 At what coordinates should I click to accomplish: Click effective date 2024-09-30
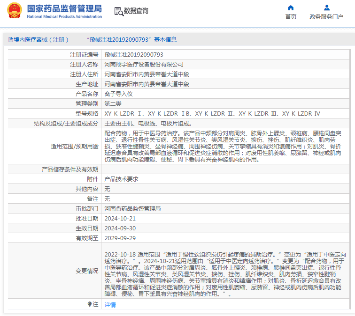(x=120, y=228)
